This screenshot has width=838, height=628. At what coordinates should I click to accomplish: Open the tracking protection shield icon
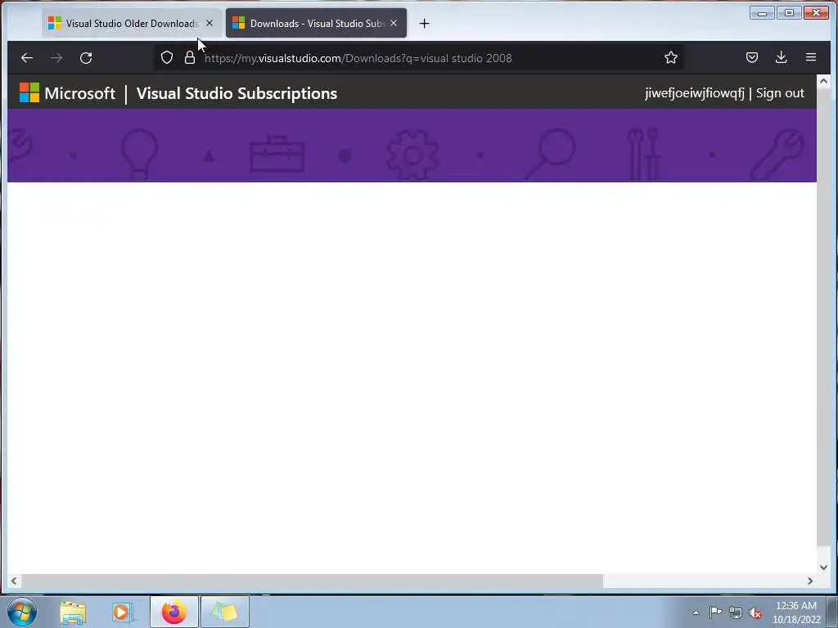click(167, 58)
